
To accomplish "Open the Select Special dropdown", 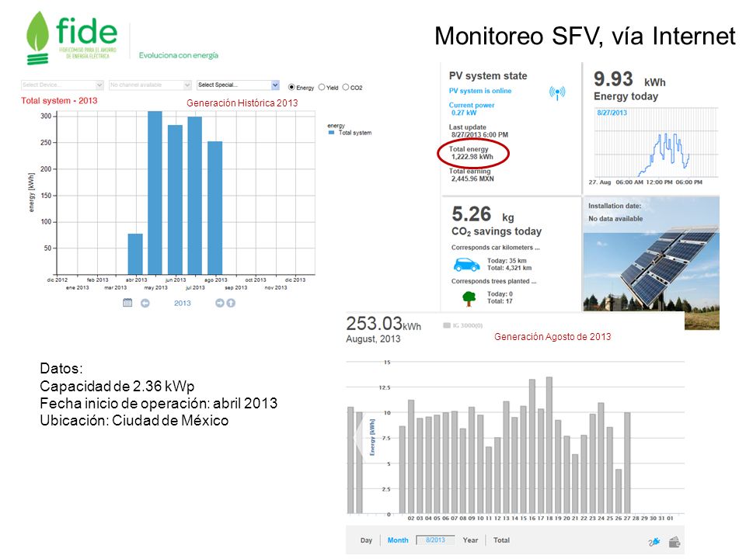I will pyautogui.click(x=238, y=85).
